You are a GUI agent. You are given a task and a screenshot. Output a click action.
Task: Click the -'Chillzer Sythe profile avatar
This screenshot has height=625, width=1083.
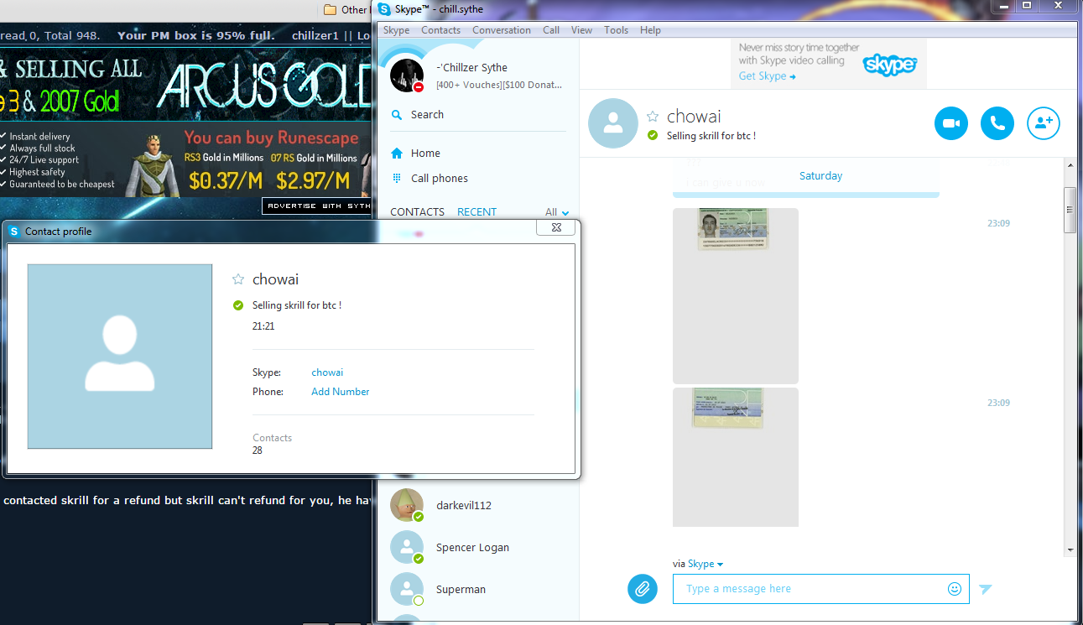click(407, 76)
